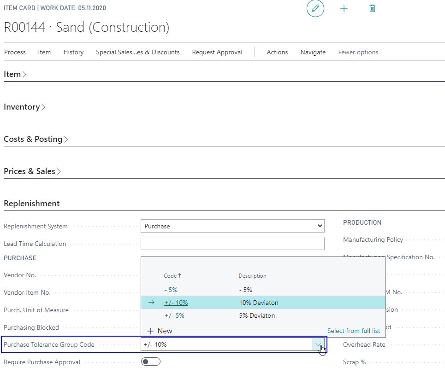Sort lookup by Code column header
The image size is (445, 373).
pos(172,275)
